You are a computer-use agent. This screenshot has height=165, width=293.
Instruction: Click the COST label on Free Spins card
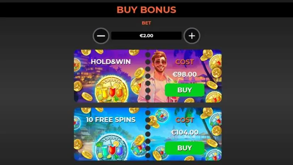click(185, 120)
